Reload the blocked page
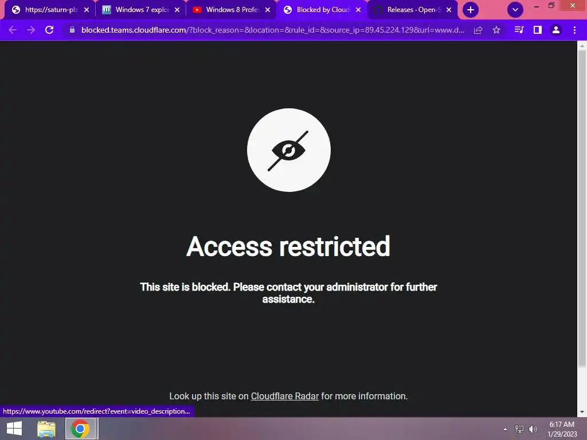This screenshot has height=440, width=587. [49, 30]
